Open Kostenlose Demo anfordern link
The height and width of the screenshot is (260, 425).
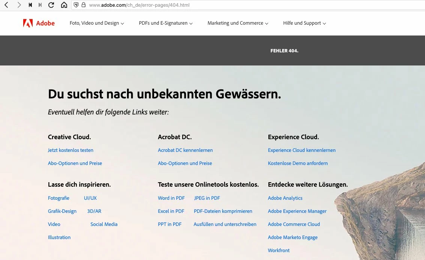point(298,163)
